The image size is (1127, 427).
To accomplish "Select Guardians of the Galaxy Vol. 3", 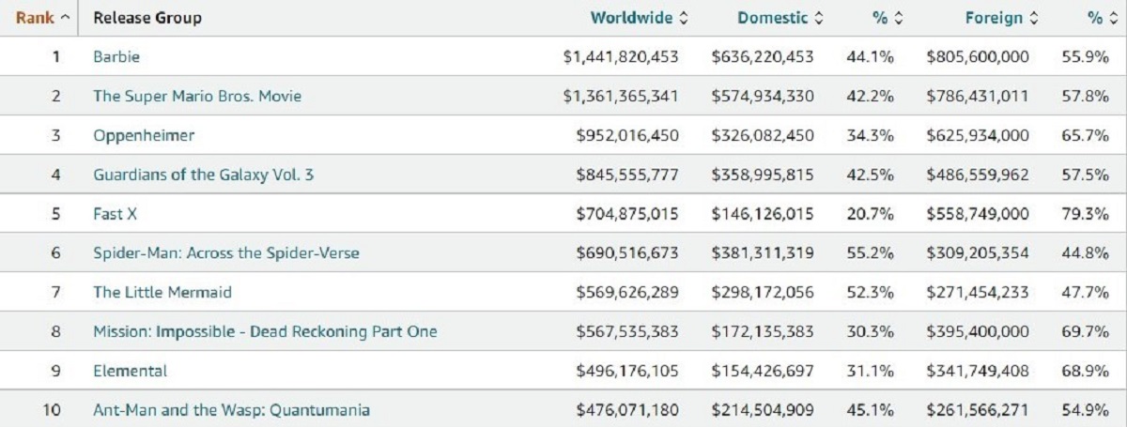I will 203,175.
